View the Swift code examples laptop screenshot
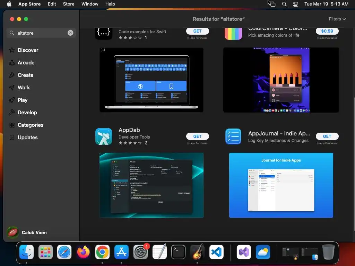The width and height of the screenshot is (355, 266). pos(151,80)
